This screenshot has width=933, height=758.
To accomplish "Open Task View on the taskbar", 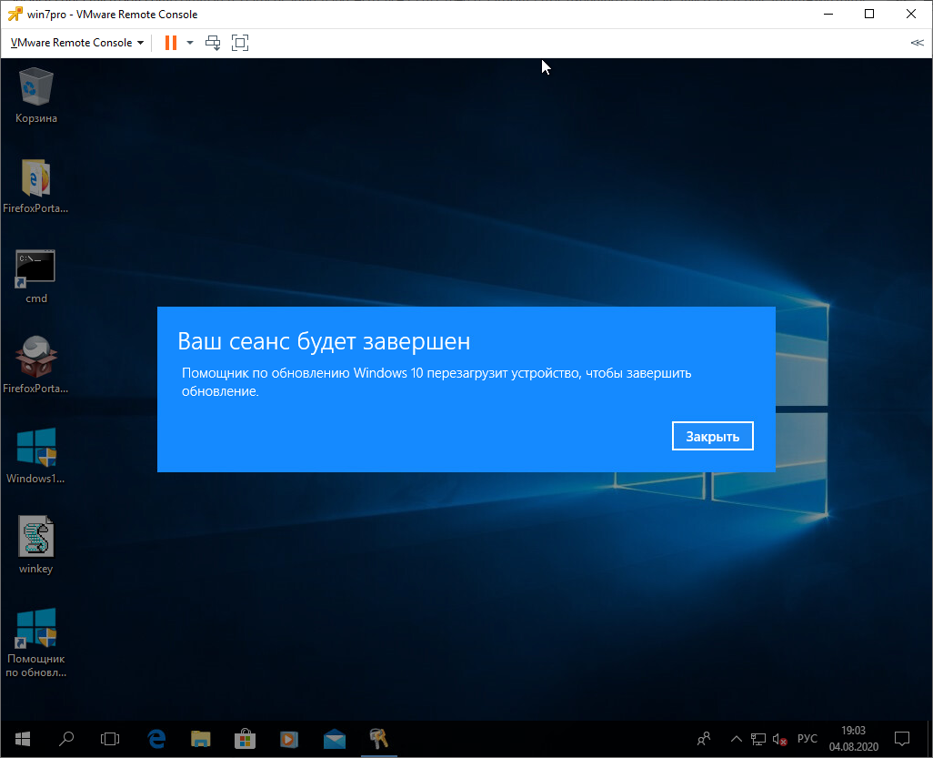I will 110,739.
